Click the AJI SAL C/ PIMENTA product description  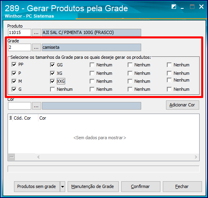pos(92,32)
